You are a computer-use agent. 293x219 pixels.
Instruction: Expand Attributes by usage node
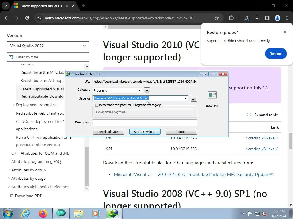coord(9,178)
